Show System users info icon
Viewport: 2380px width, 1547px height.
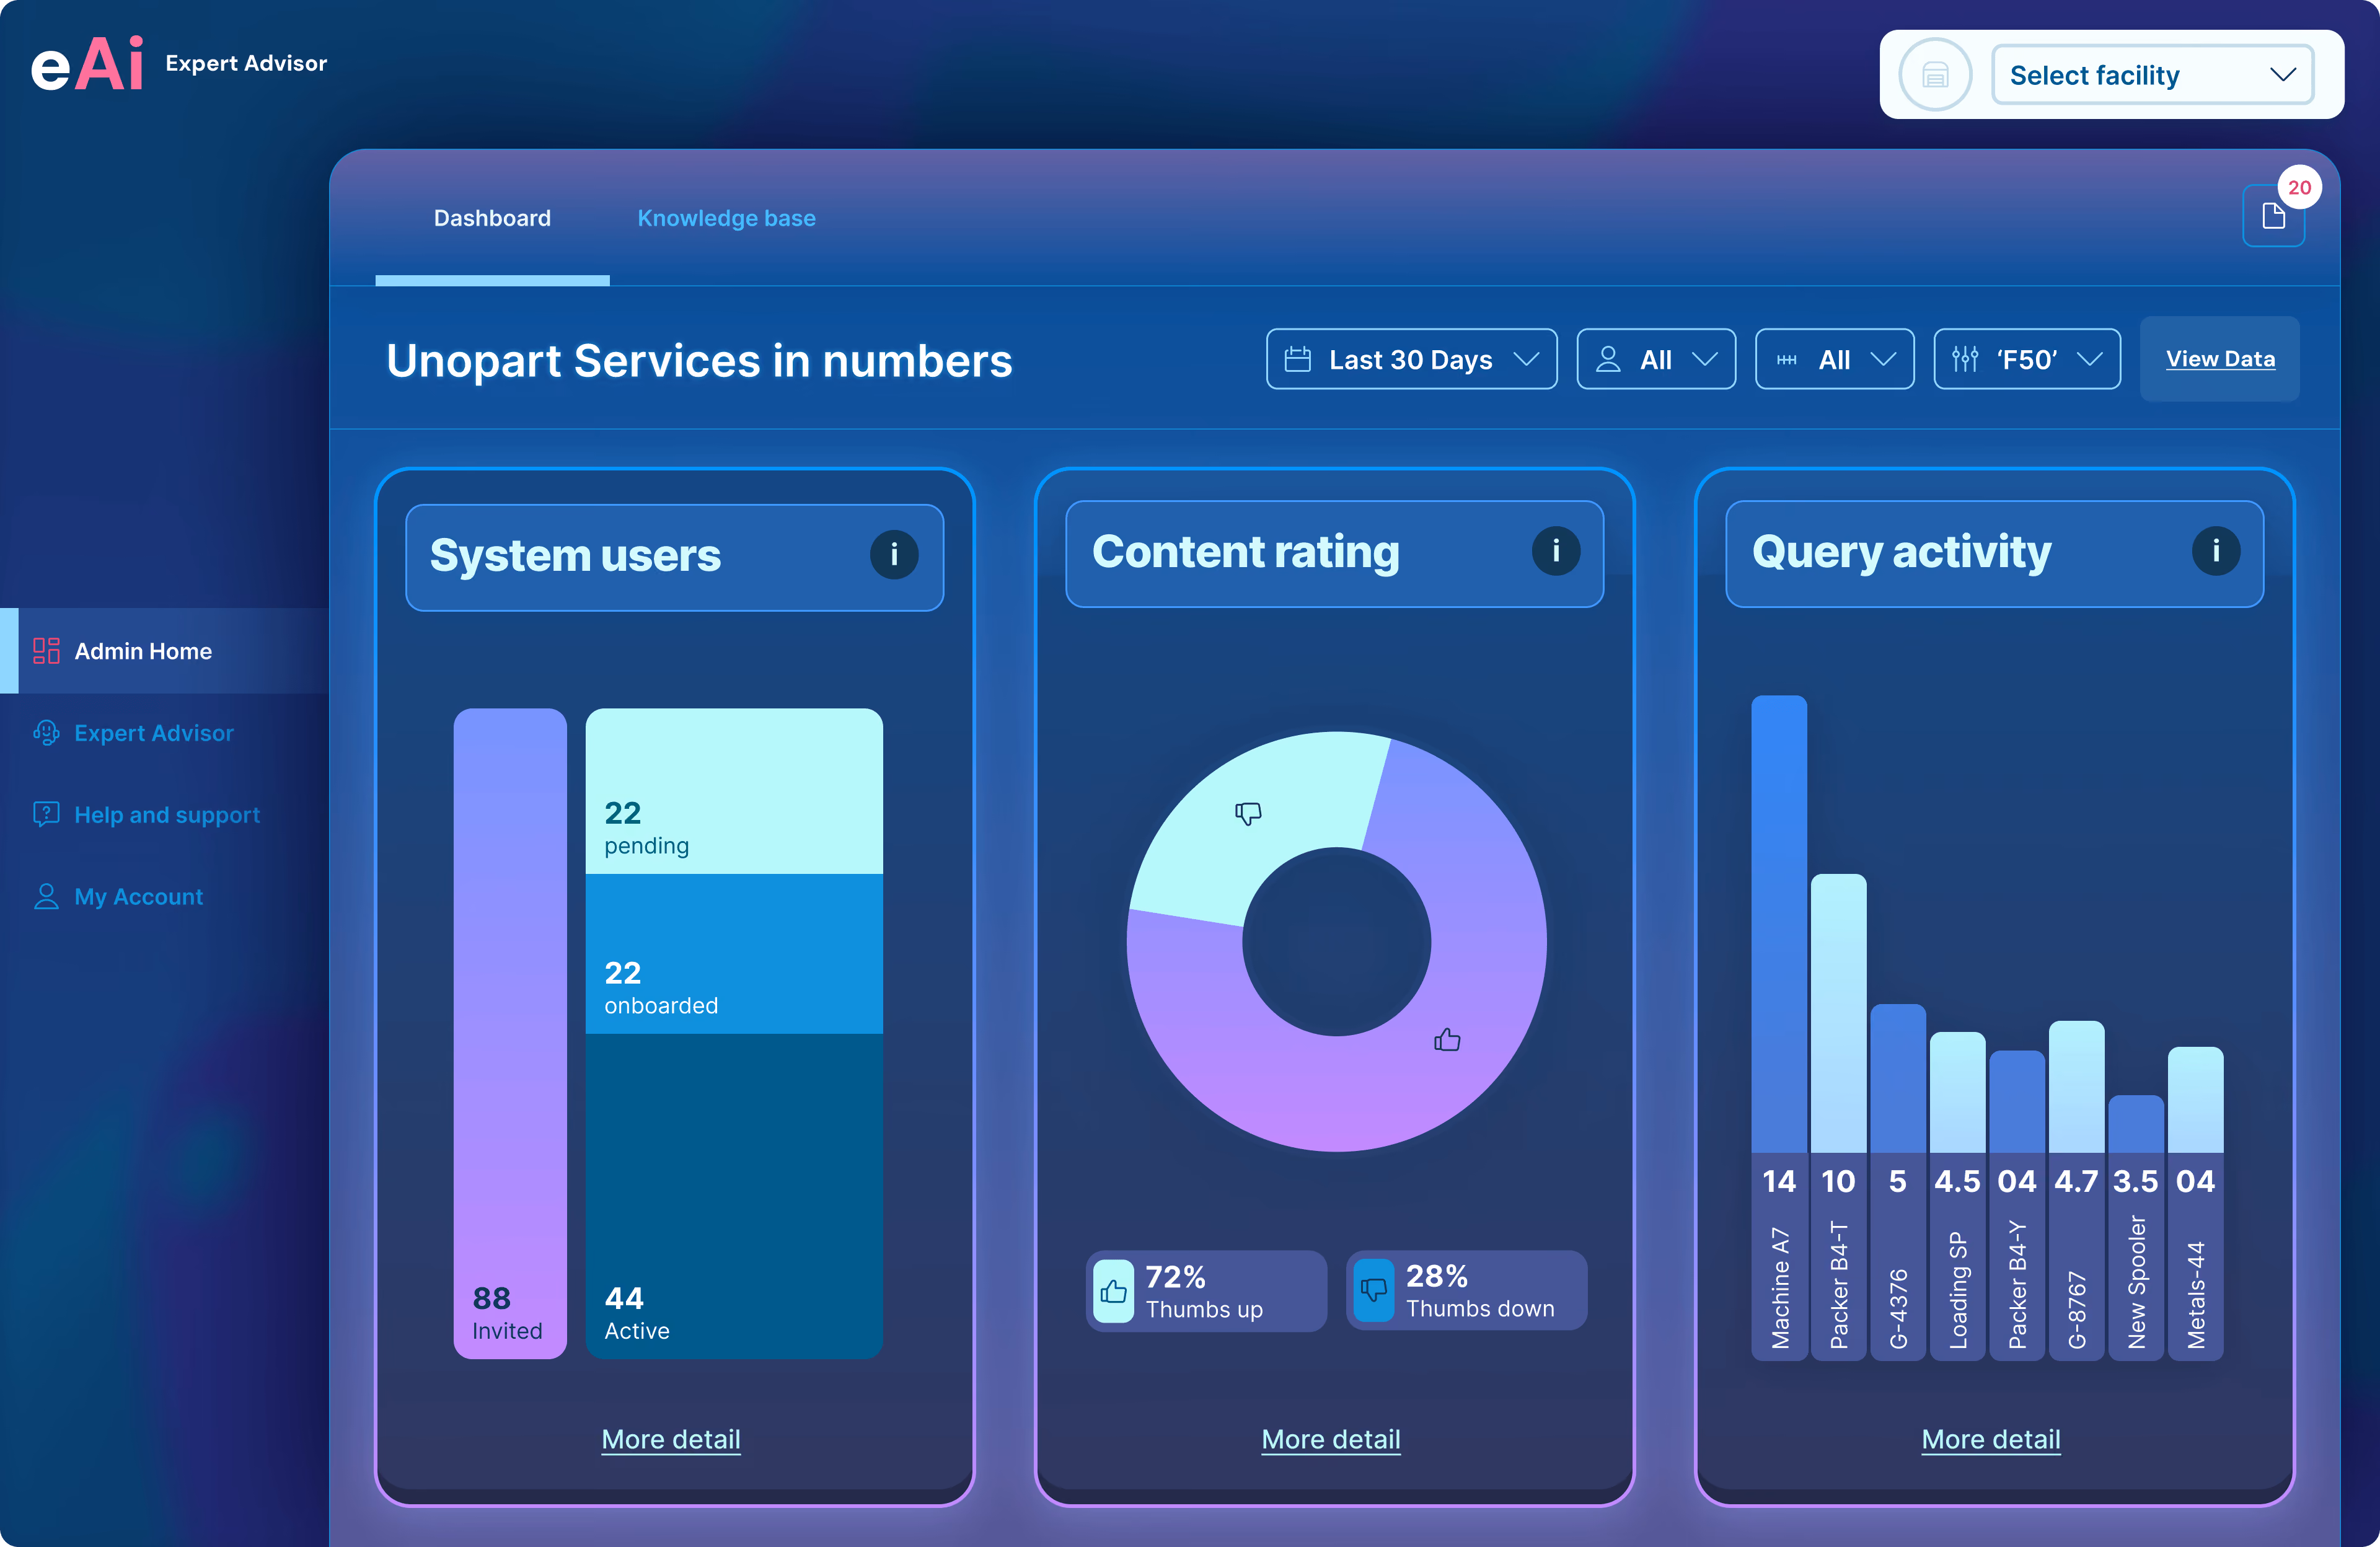[x=894, y=555]
